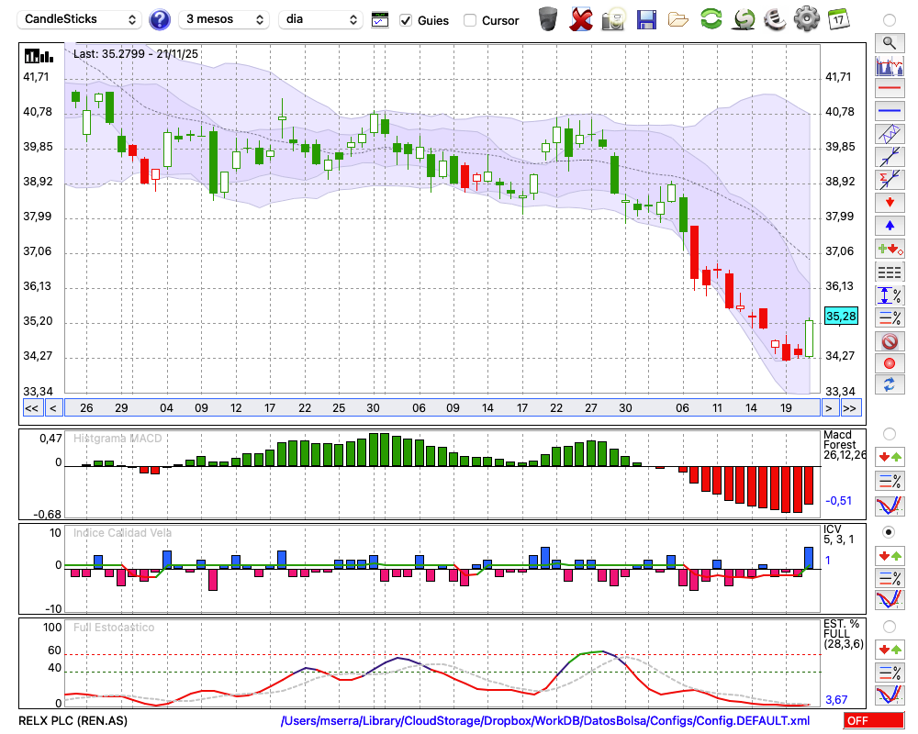The image size is (918, 734).
Task: Click the green plus and red arrow icon
Action: pyautogui.click(x=890, y=249)
